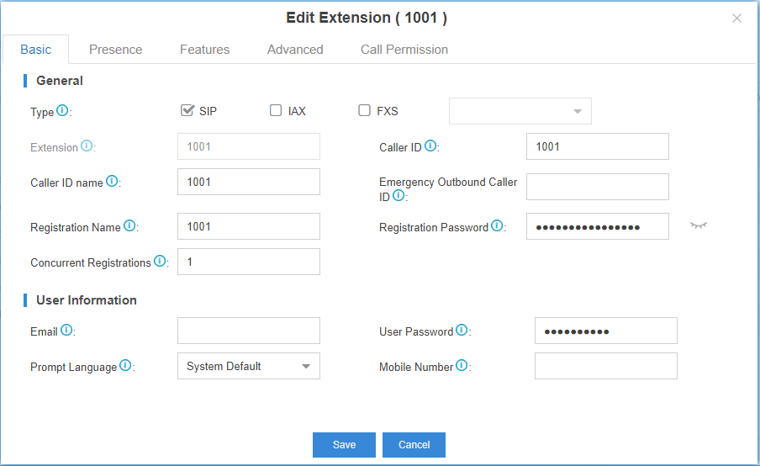This screenshot has height=466, width=760.
Task: Cancel editing the extension
Action: 414,445
